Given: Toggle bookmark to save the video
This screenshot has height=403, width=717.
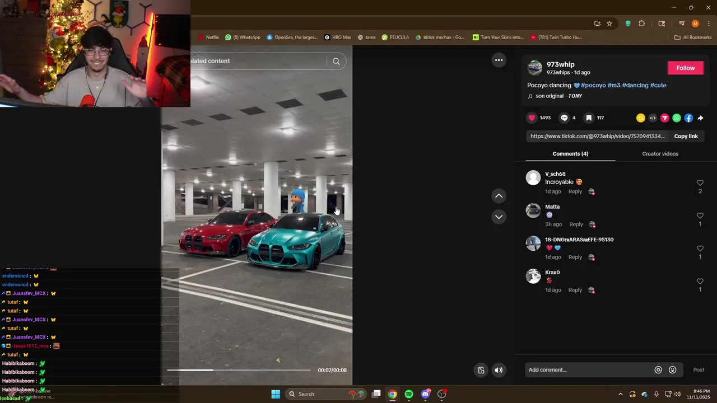Looking at the screenshot, I should click(x=589, y=118).
